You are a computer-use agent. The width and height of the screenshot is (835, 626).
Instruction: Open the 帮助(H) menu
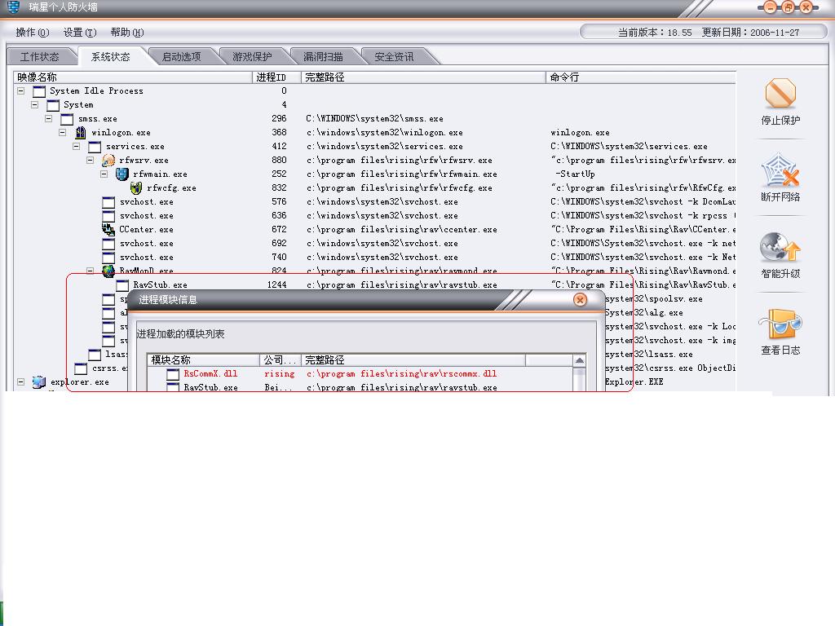[x=126, y=33]
